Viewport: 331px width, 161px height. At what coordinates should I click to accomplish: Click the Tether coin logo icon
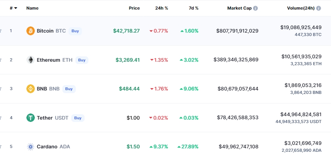point(30,118)
